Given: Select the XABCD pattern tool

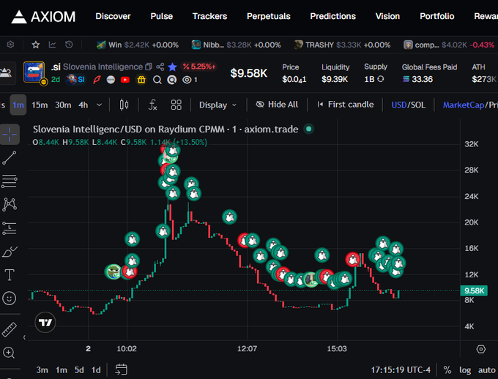Looking at the screenshot, I should point(10,204).
